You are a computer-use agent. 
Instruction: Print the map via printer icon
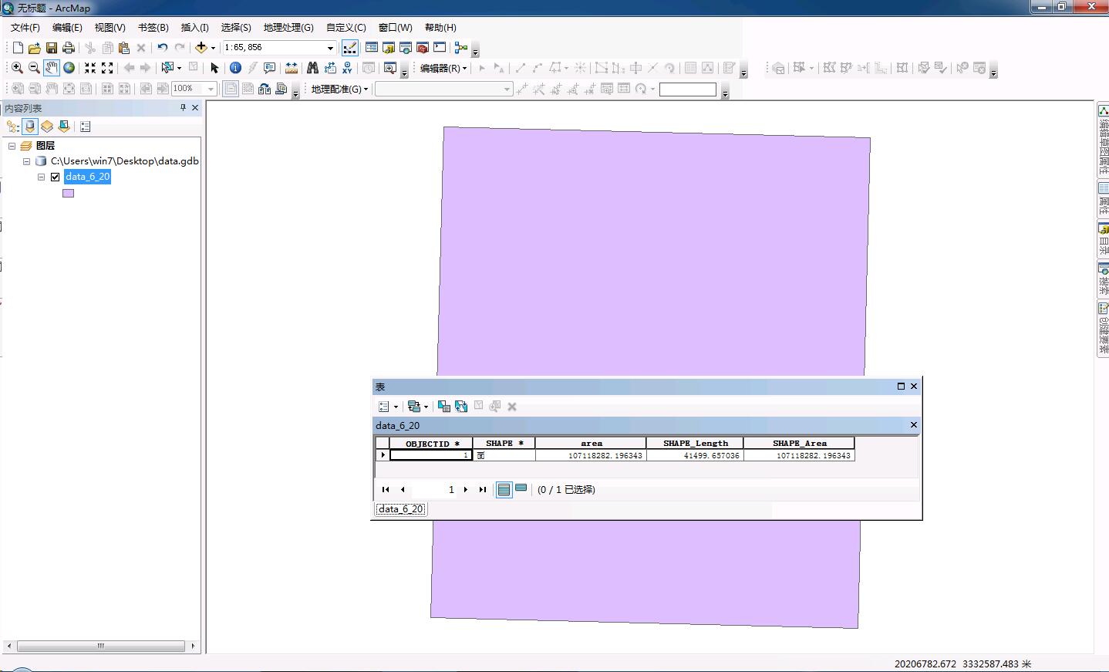[x=69, y=48]
